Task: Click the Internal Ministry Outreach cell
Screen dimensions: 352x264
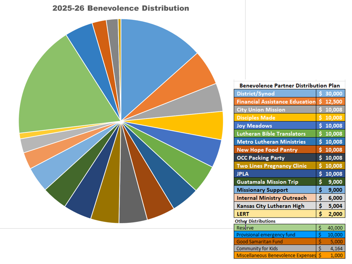Action: click(x=275, y=198)
